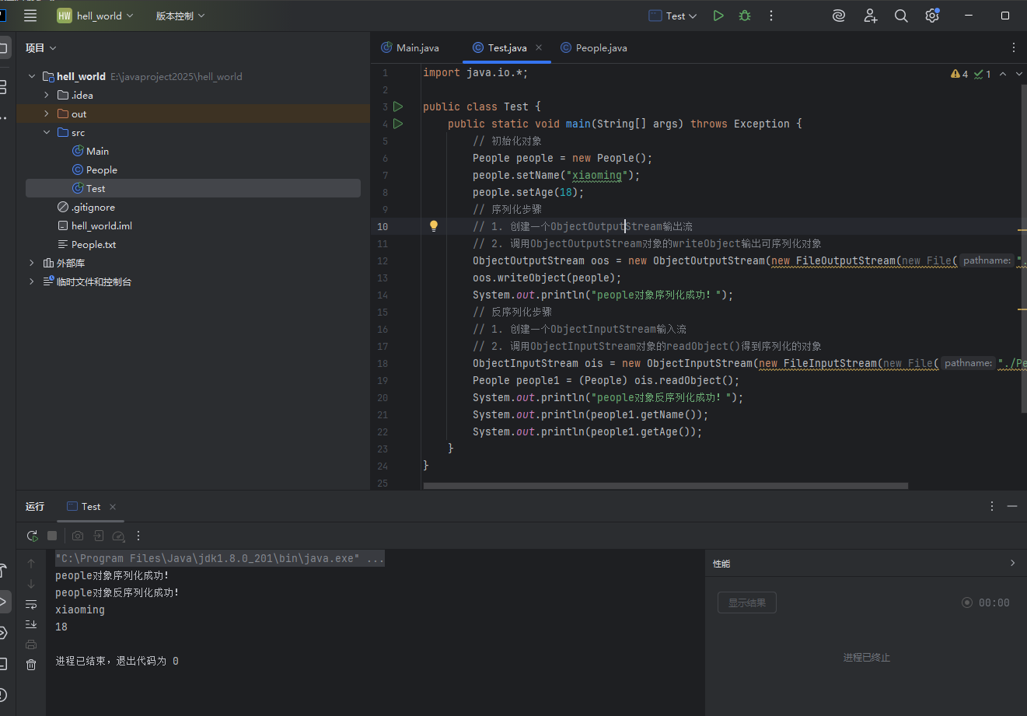The width and height of the screenshot is (1027, 716).
Task: Click the 显示结果 button
Action: [x=746, y=602]
